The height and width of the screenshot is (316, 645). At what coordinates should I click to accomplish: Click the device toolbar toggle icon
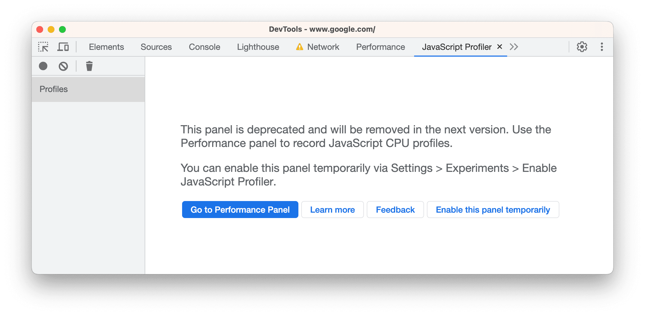click(x=64, y=46)
